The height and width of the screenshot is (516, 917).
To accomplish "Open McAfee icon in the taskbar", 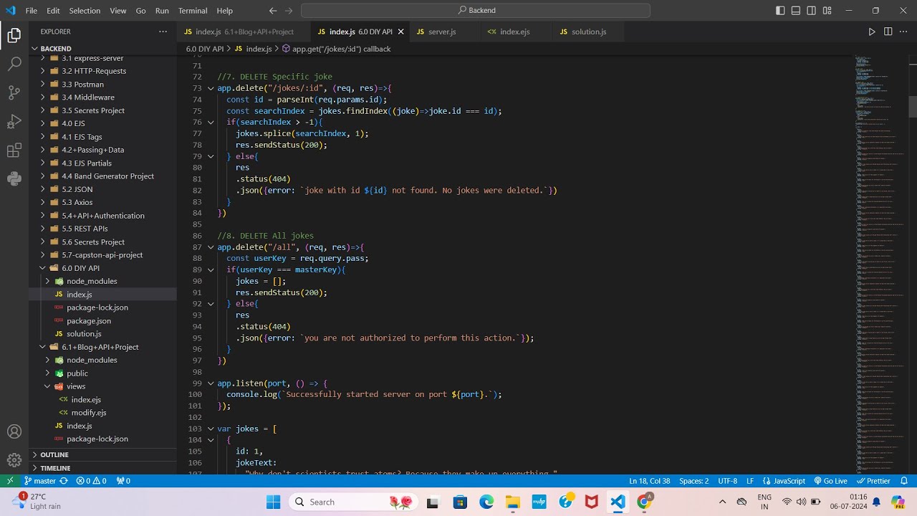I will click(x=592, y=502).
